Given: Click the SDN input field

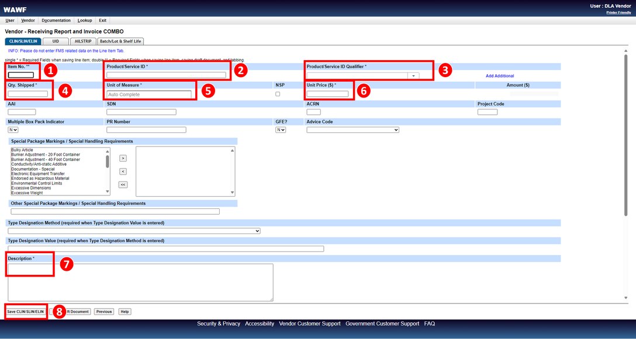Looking at the screenshot, I should click(141, 112).
